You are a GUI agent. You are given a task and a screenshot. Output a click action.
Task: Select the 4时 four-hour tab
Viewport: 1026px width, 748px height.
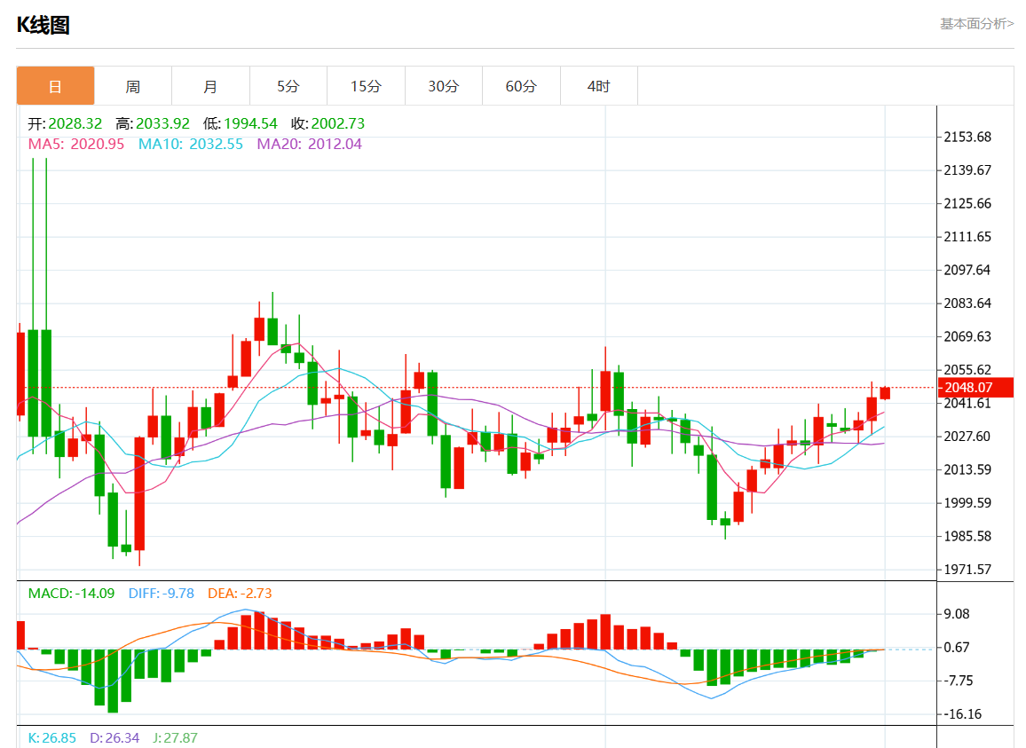point(599,86)
